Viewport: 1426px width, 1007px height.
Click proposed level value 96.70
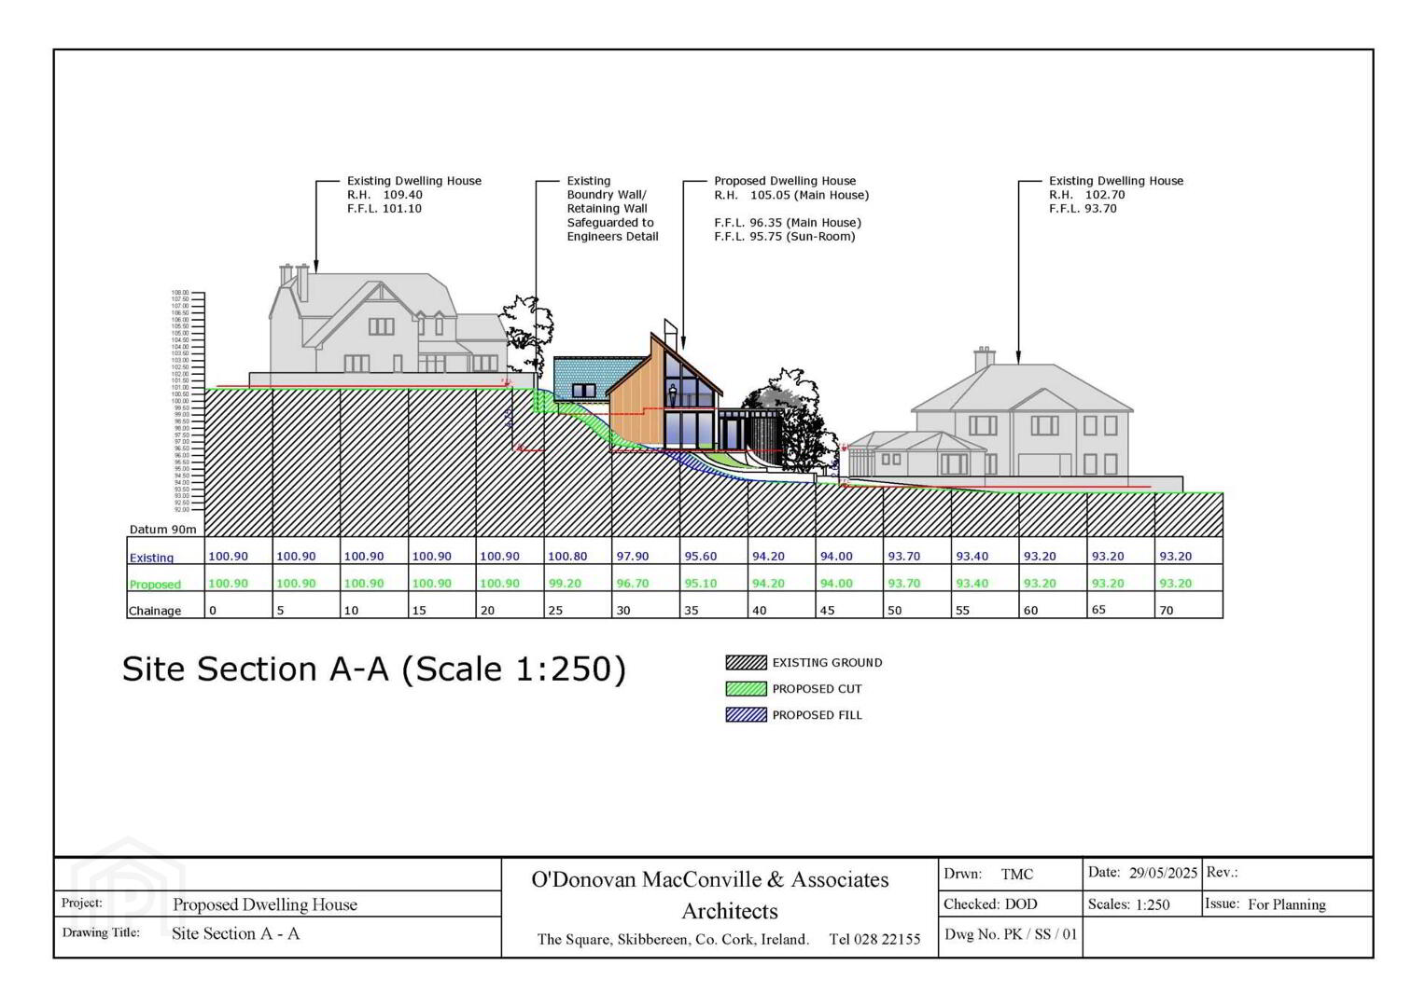(632, 584)
